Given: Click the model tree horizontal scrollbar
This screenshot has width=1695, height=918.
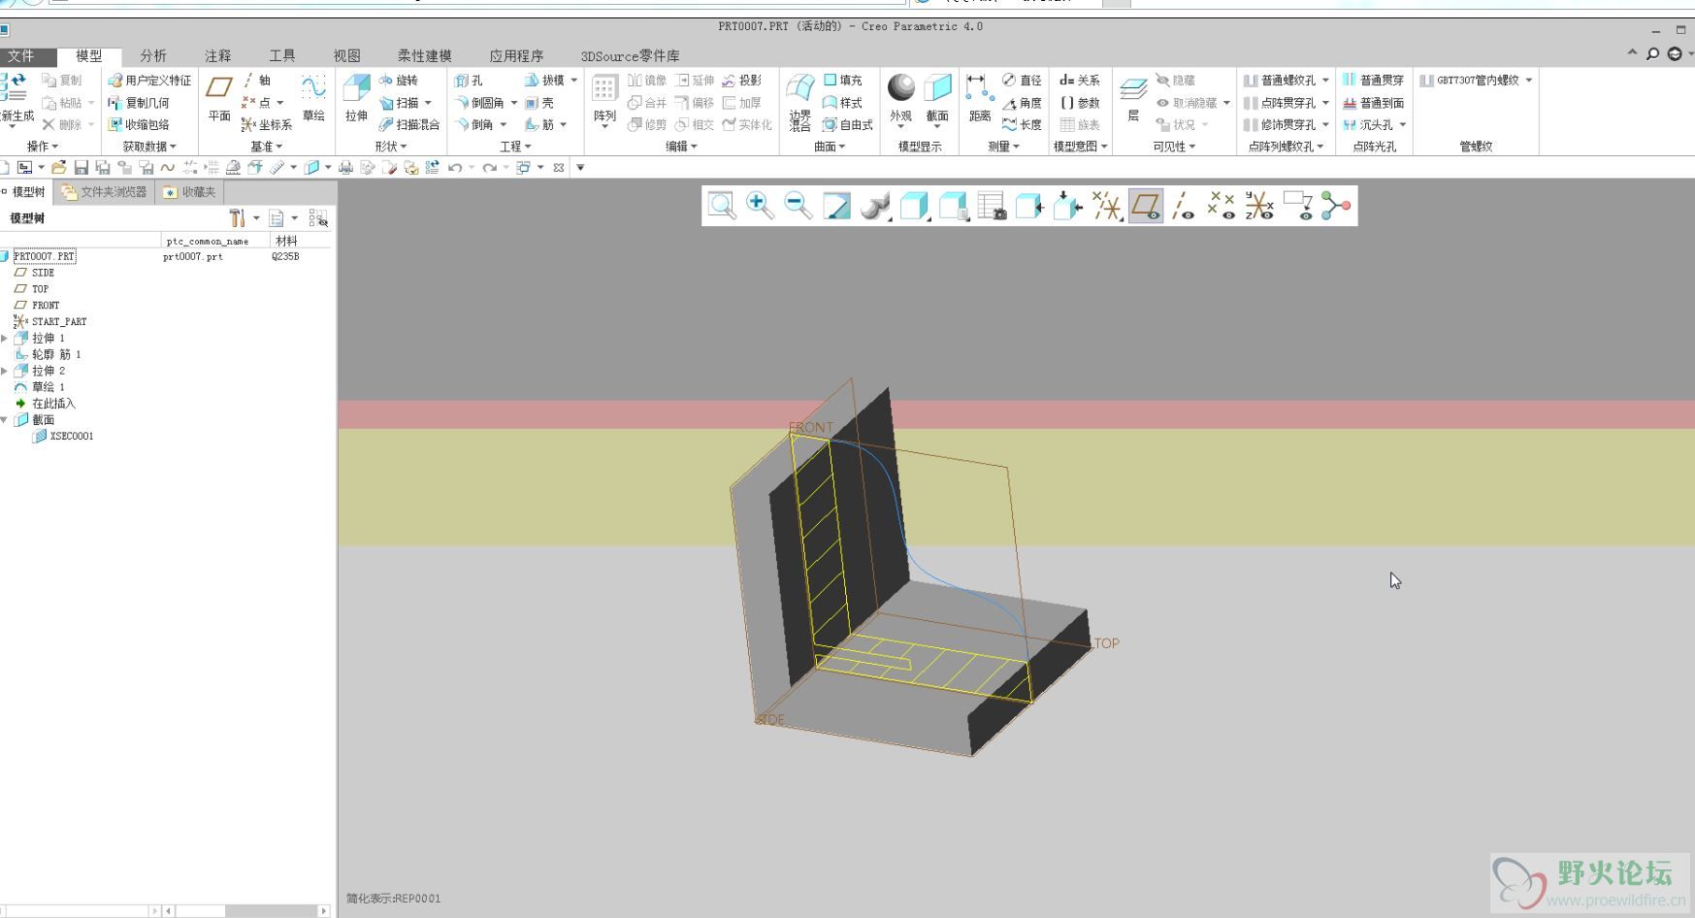Looking at the screenshot, I should 246,910.
